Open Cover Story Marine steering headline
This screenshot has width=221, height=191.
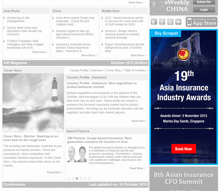[x=31, y=138]
